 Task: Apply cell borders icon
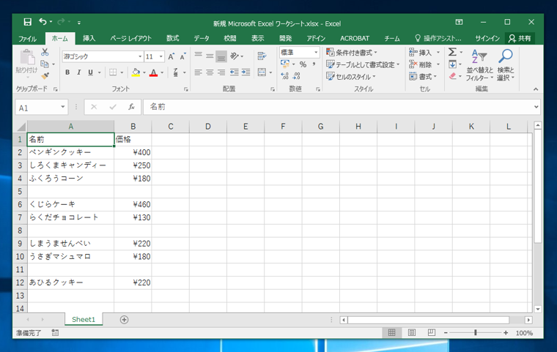coord(113,72)
